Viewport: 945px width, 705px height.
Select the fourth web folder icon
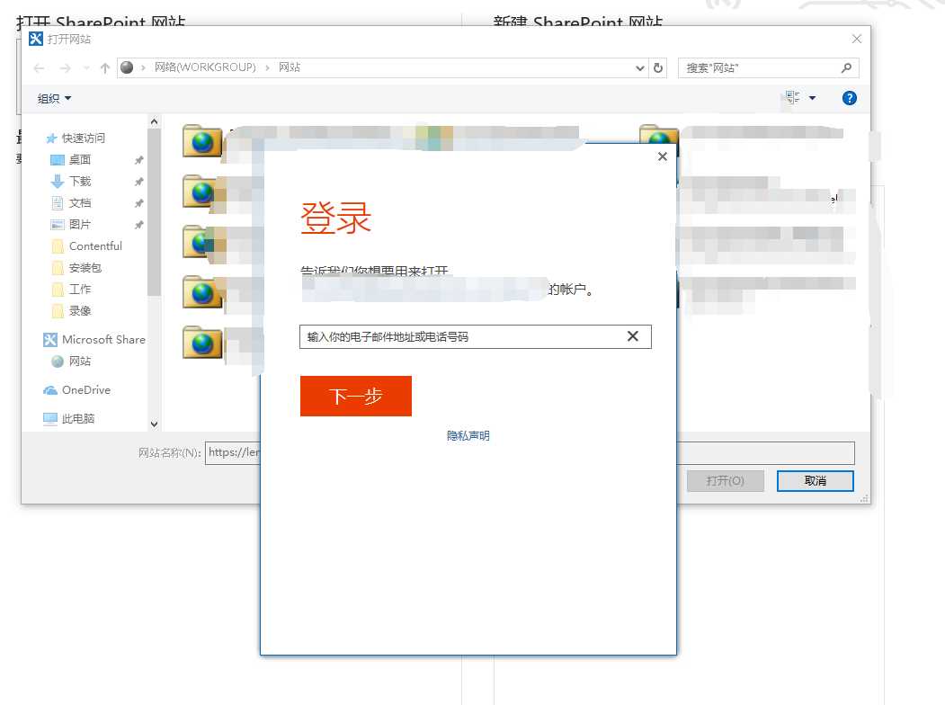tap(202, 291)
